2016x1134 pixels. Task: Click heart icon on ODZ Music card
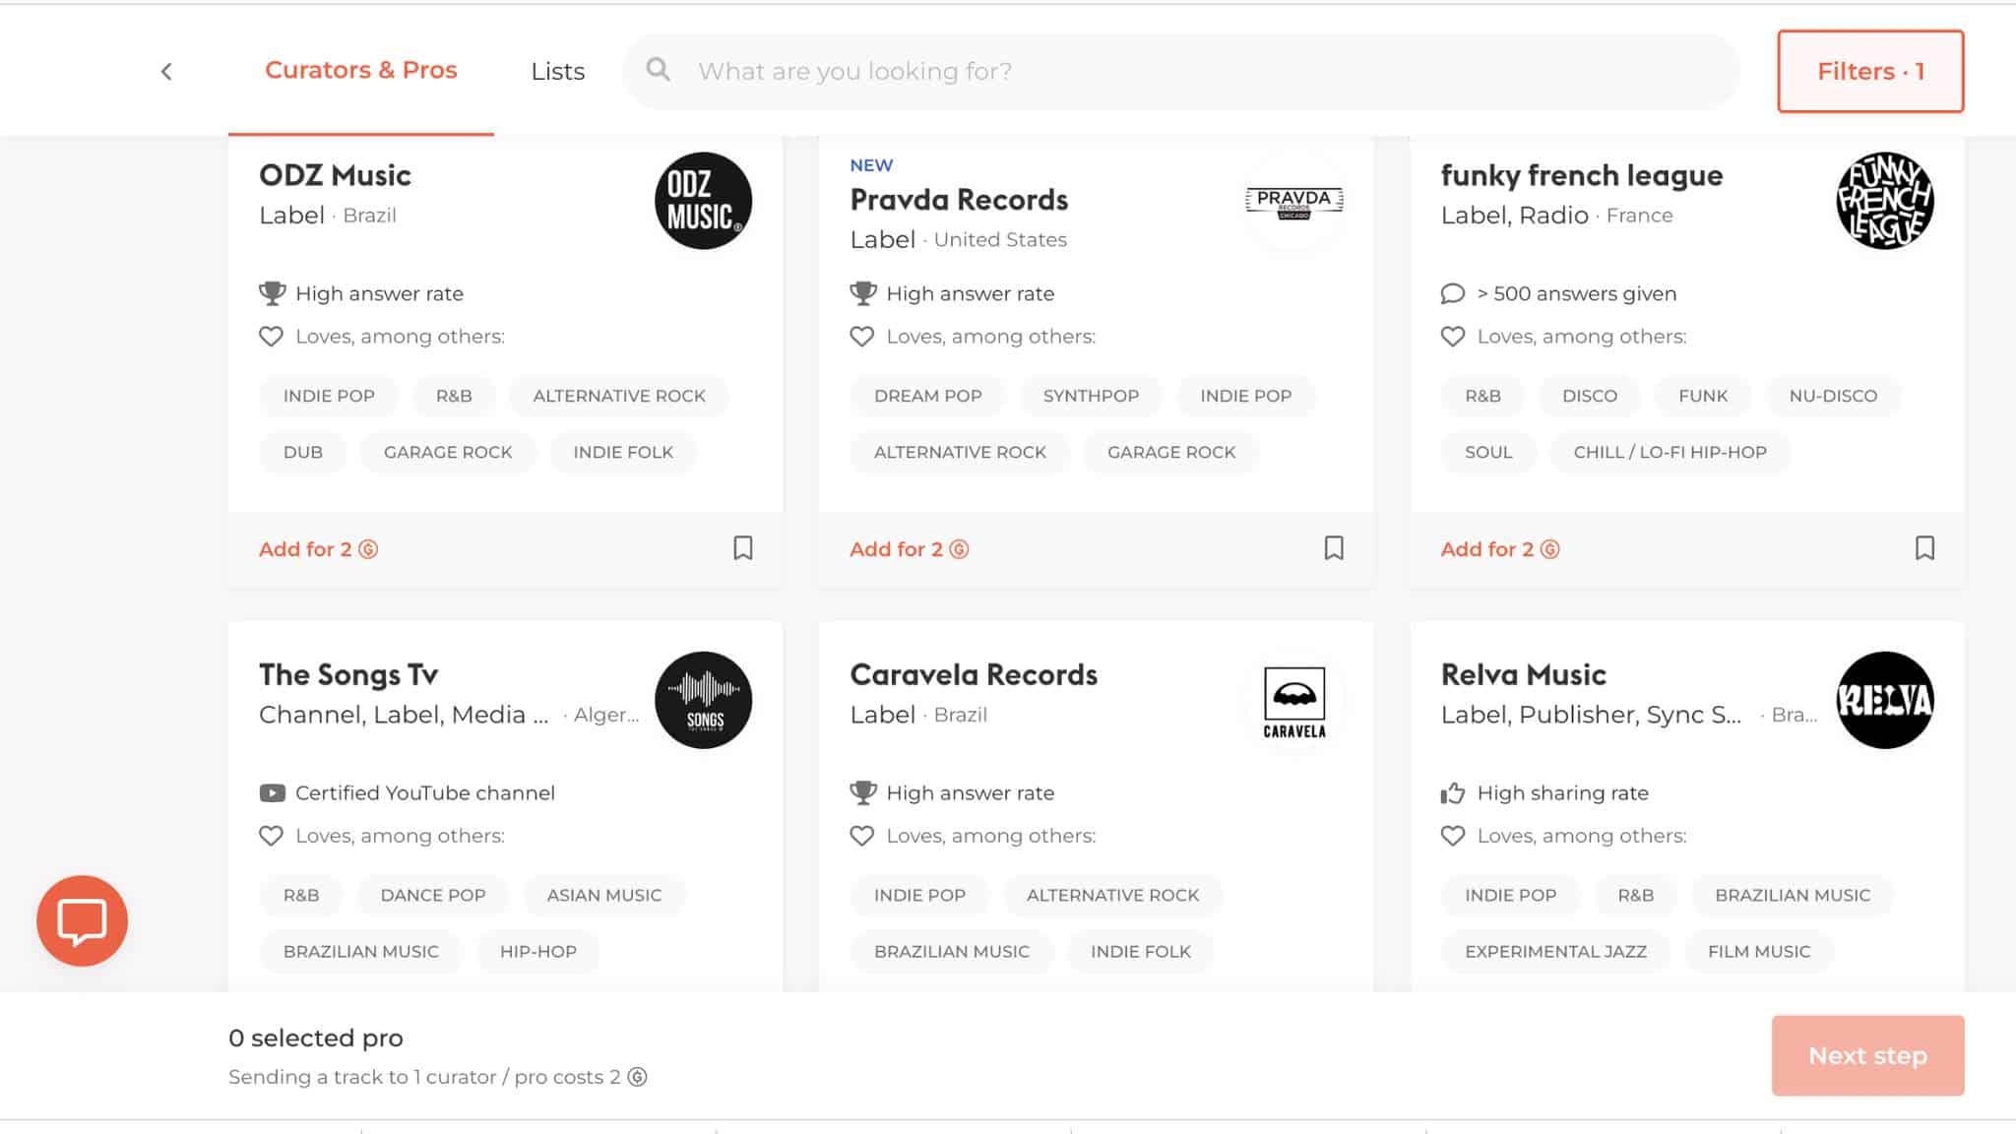pos(271,337)
